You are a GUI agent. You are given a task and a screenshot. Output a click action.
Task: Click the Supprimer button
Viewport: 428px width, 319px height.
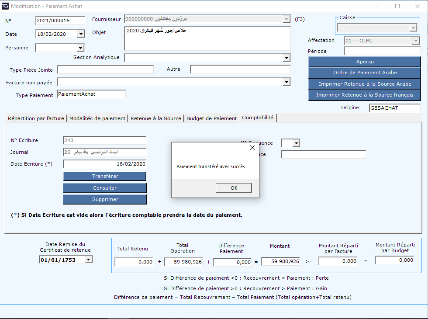pos(105,199)
